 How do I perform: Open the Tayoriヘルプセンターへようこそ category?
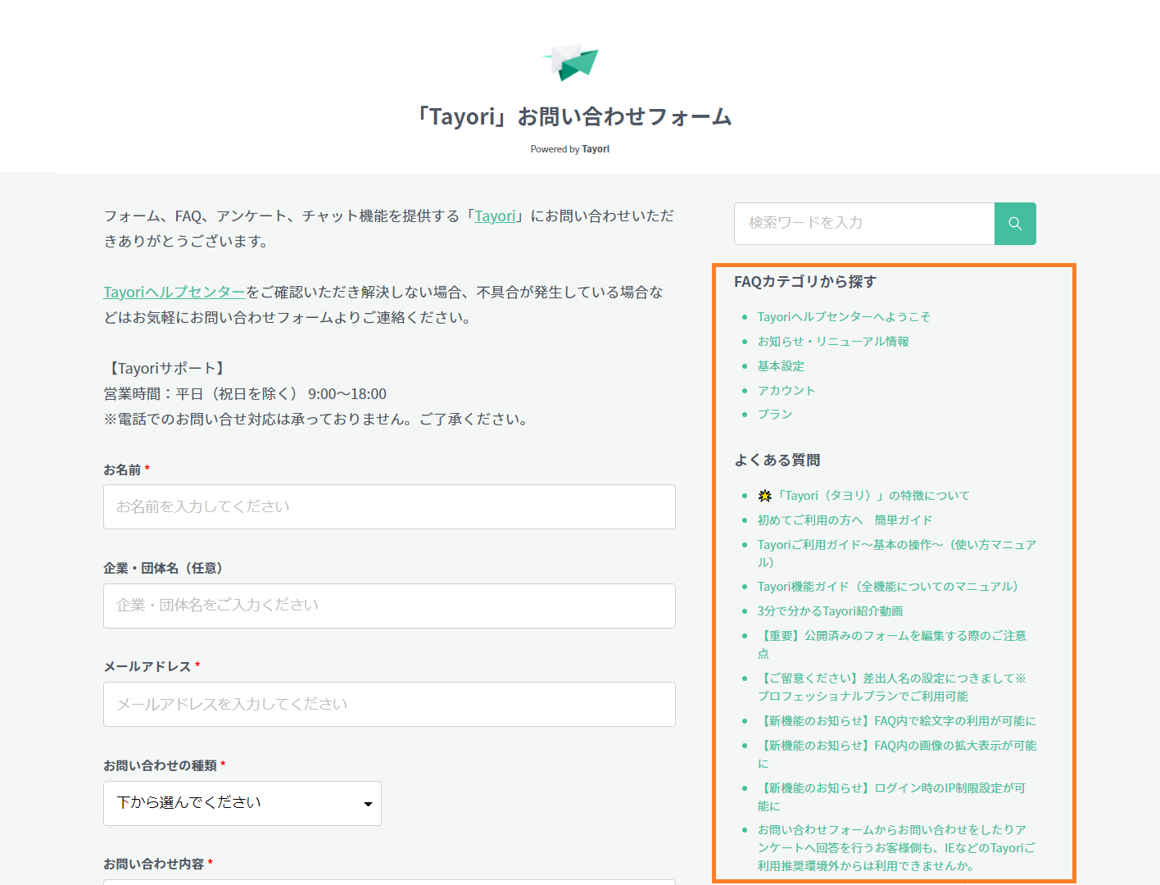pyautogui.click(x=844, y=317)
